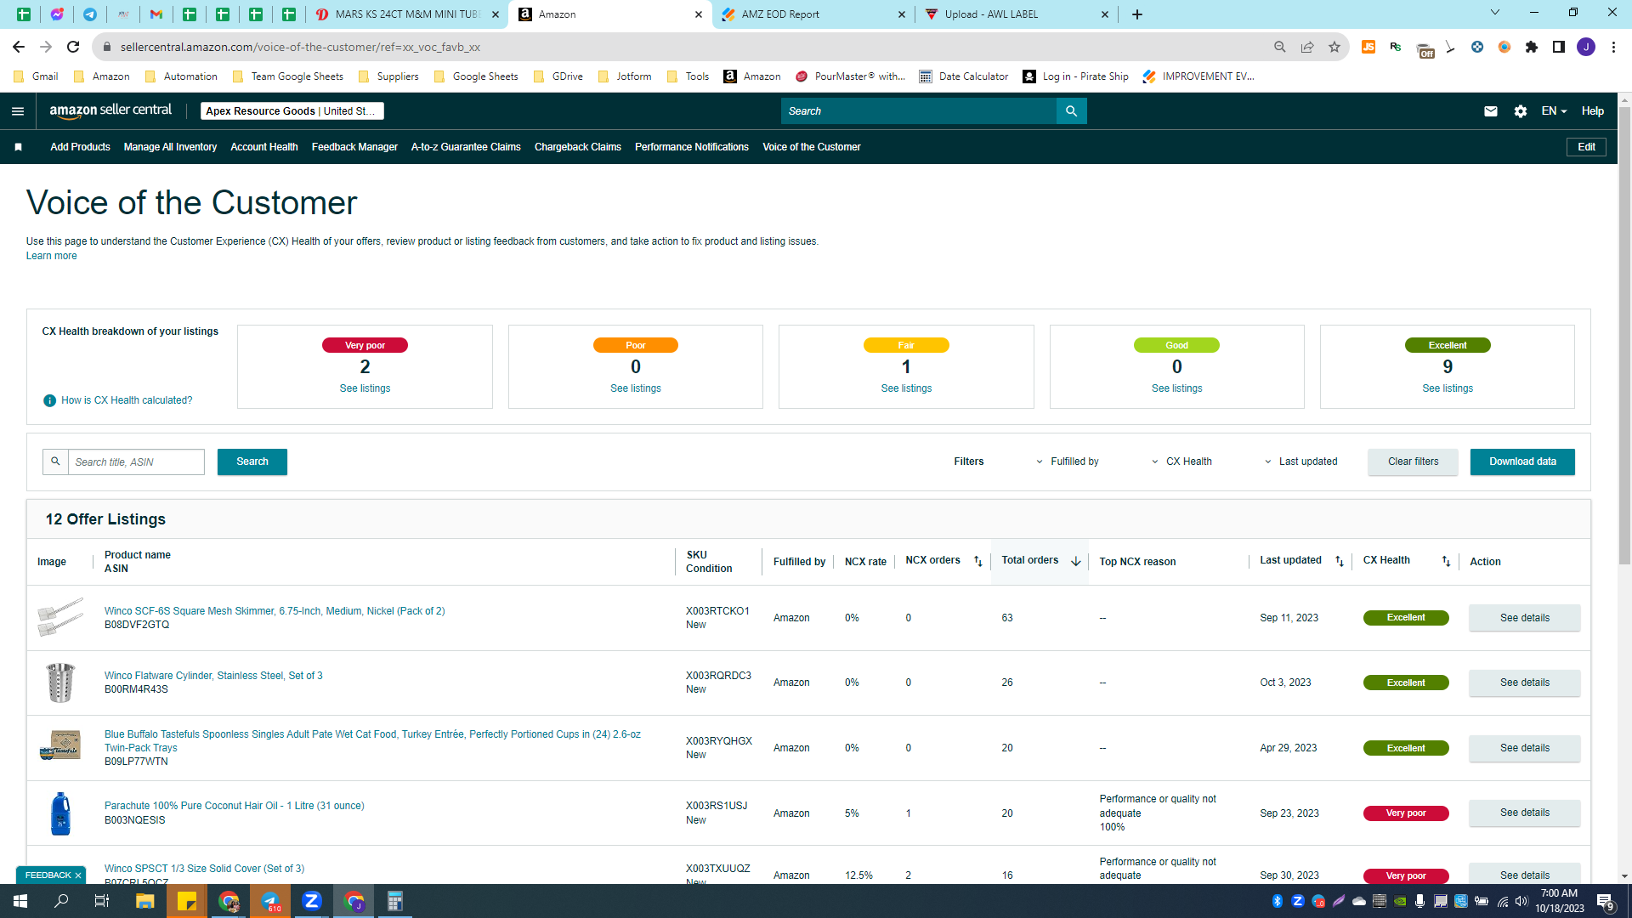Go back in the browser
1632x918 pixels.
click(19, 47)
